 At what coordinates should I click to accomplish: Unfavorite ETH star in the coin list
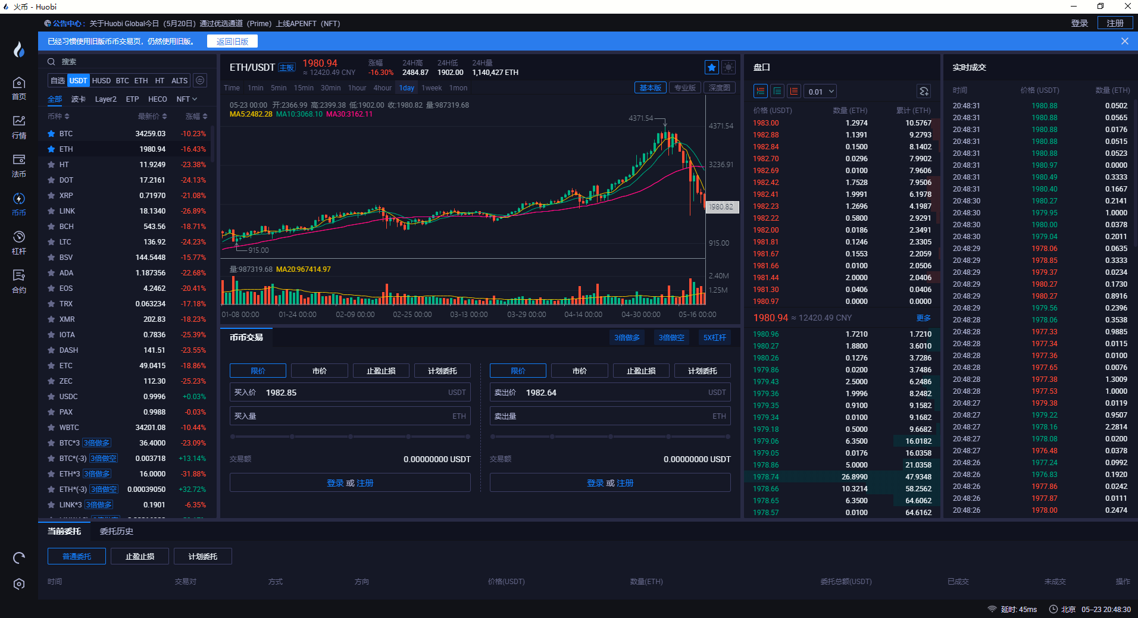(51, 149)
